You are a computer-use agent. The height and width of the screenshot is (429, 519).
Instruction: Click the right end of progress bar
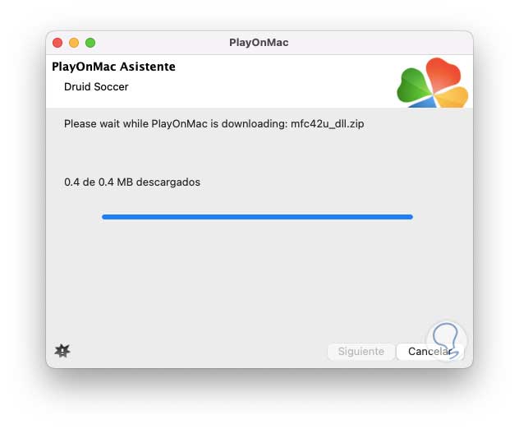pyautogui.click(x=411, y=217)
